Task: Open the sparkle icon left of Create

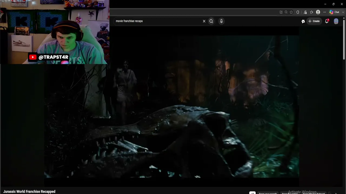Action: click(x=303, y=21)
